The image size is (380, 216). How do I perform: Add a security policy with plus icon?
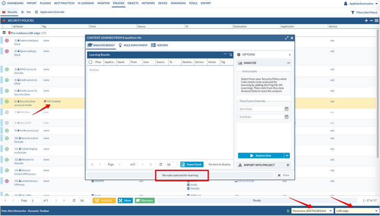[366, 20]
